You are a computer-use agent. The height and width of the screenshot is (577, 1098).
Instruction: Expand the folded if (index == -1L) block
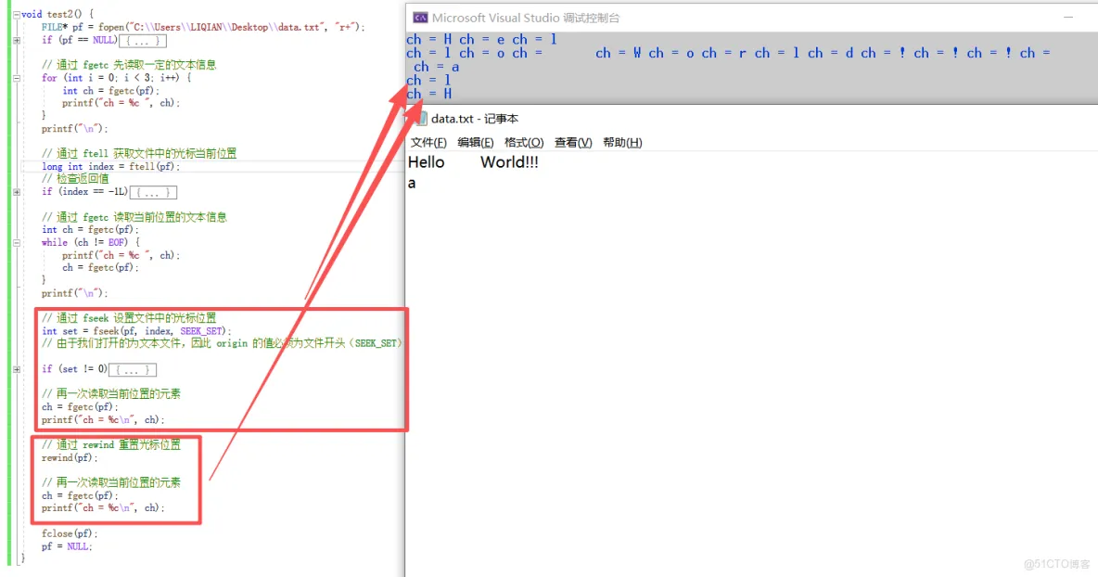pos(17,192)
